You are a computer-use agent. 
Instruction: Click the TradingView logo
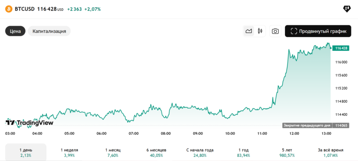29,122
